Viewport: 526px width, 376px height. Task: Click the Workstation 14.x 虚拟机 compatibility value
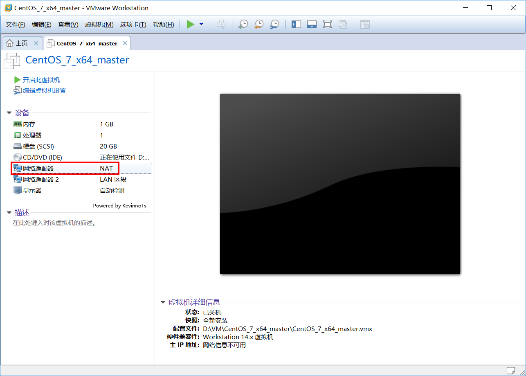coord(238,337)
